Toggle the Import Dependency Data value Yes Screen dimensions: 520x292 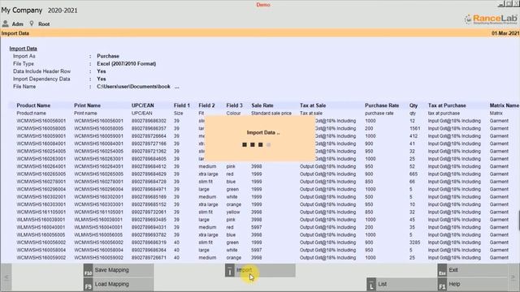pyautogui.click(x=101, y=79)
